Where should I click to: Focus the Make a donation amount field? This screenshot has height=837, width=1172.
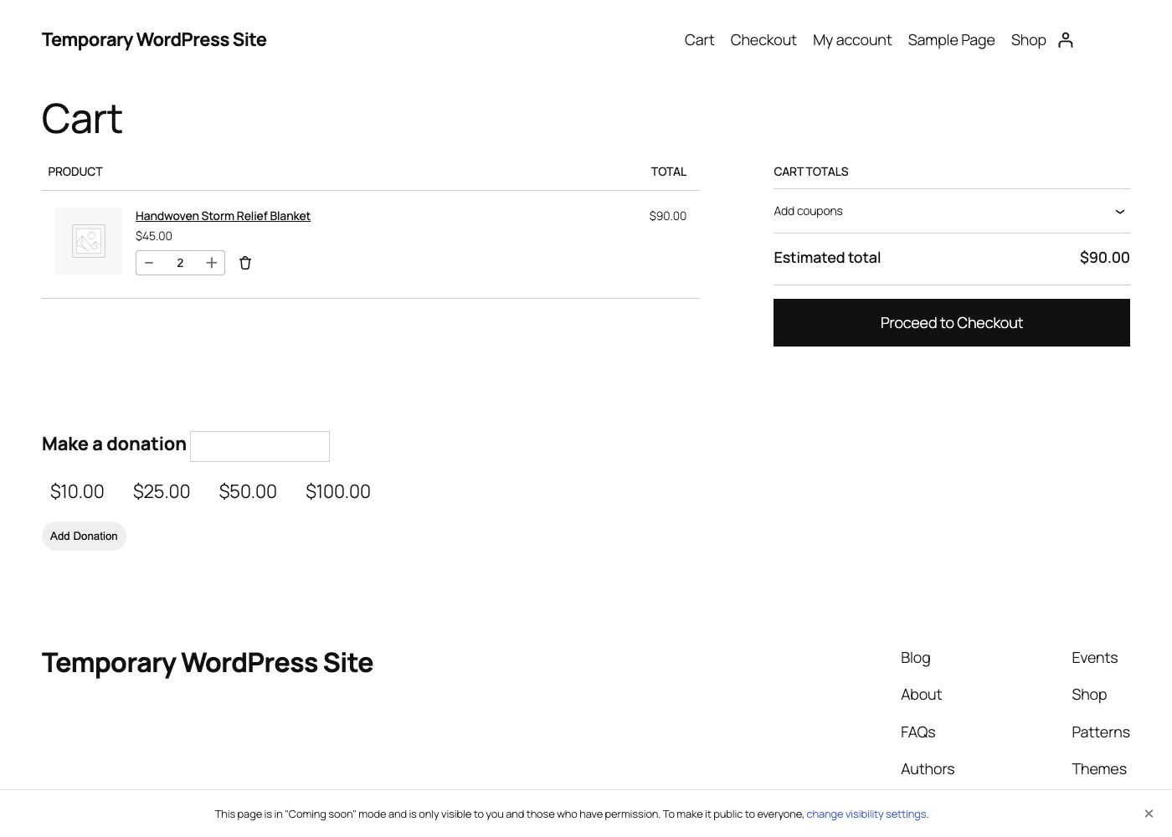tap(260, 446)
